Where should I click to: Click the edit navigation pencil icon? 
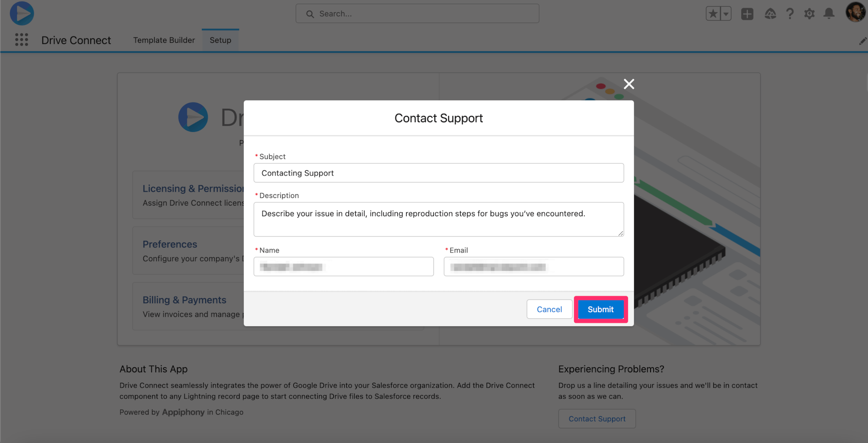click(x=862, y=41)
